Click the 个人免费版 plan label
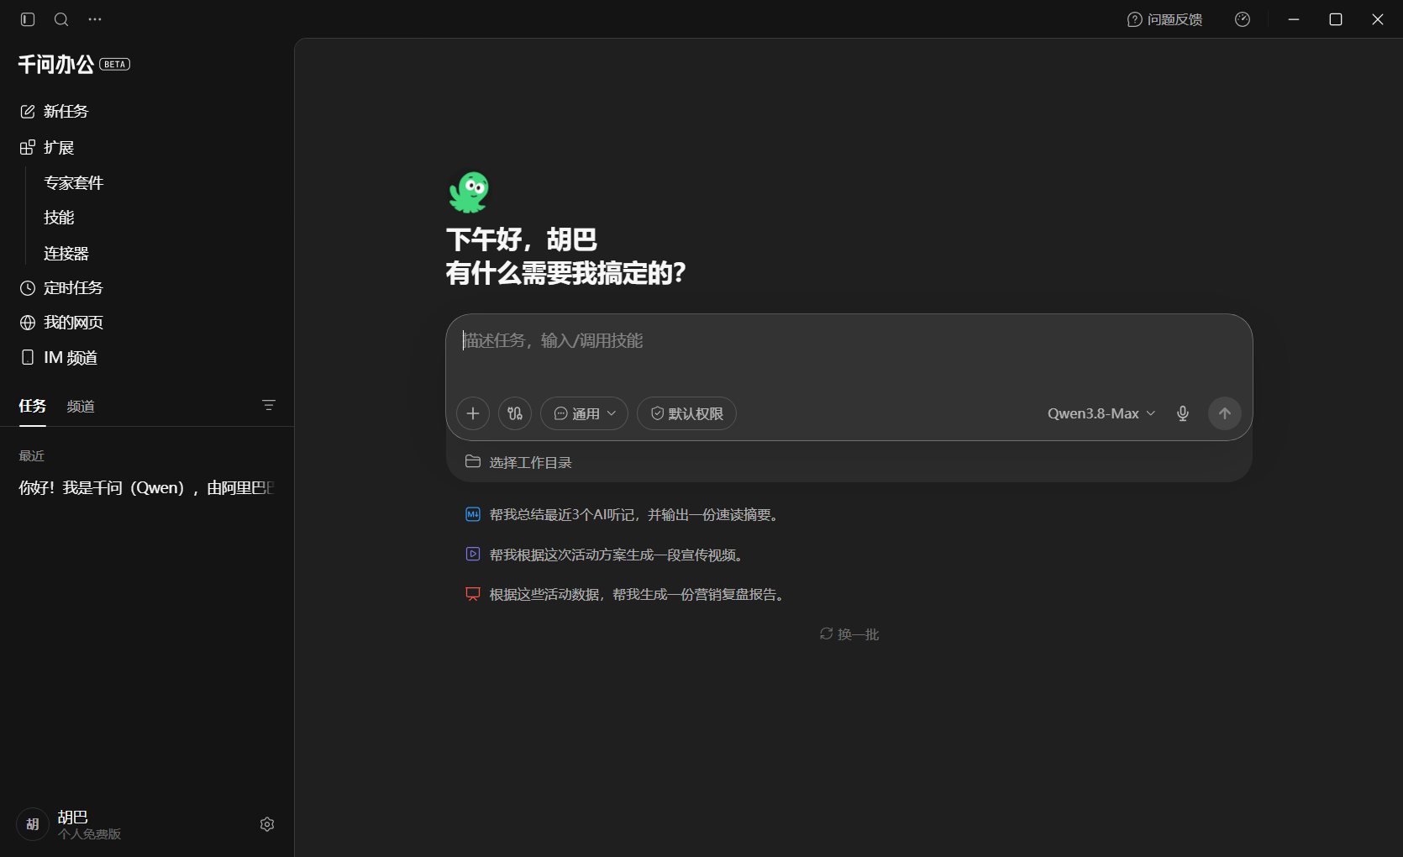 coord(89,834)
